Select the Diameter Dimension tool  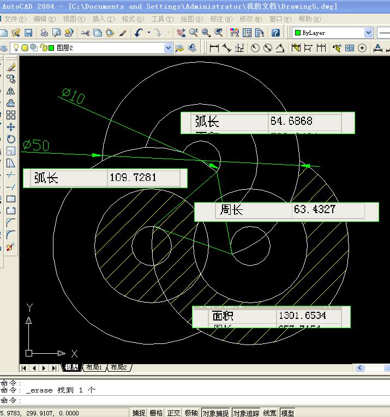268,48
